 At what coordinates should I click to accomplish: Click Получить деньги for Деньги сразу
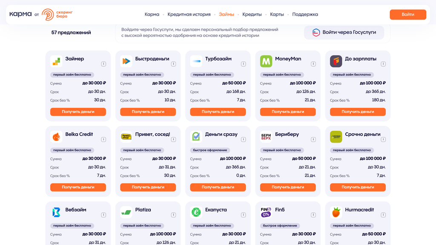coord(218,187)
